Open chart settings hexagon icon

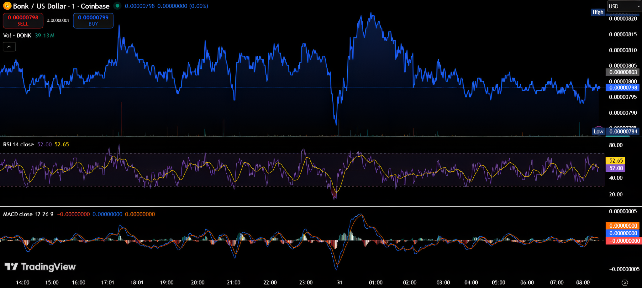(624, 282)
